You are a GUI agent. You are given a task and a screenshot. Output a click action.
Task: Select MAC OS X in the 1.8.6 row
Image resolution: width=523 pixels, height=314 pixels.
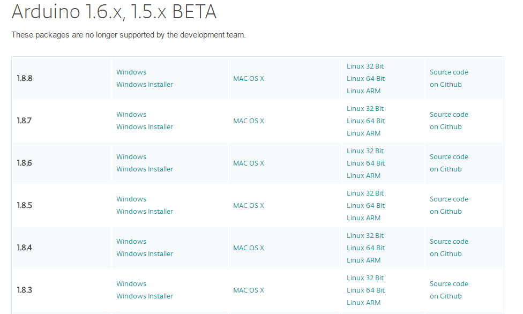pyautogui.click(x=249, y=163)
